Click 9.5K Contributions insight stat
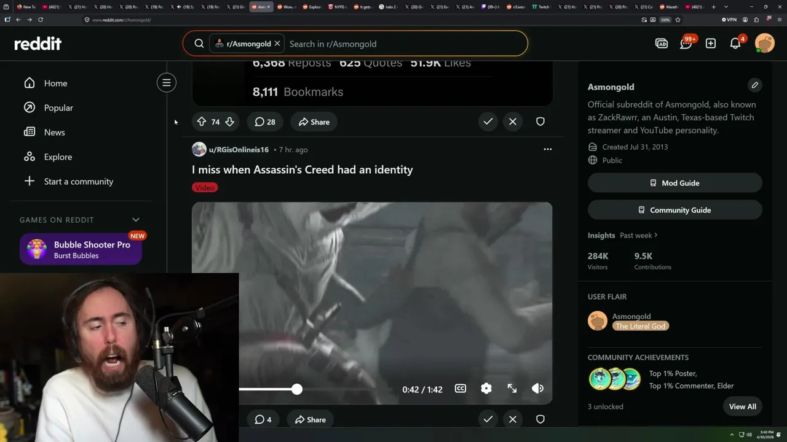Screen dimensions: 787x442 (652, 260)
